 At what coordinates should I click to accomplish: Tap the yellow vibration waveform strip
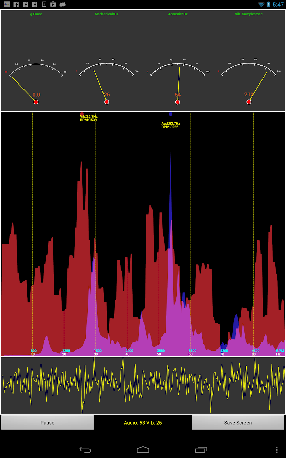[143, 385]
